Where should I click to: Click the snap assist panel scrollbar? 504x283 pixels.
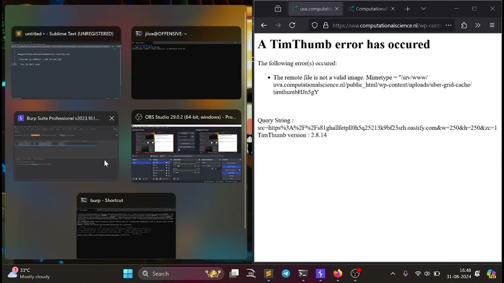pyautogui.click(x=245, y=120)
